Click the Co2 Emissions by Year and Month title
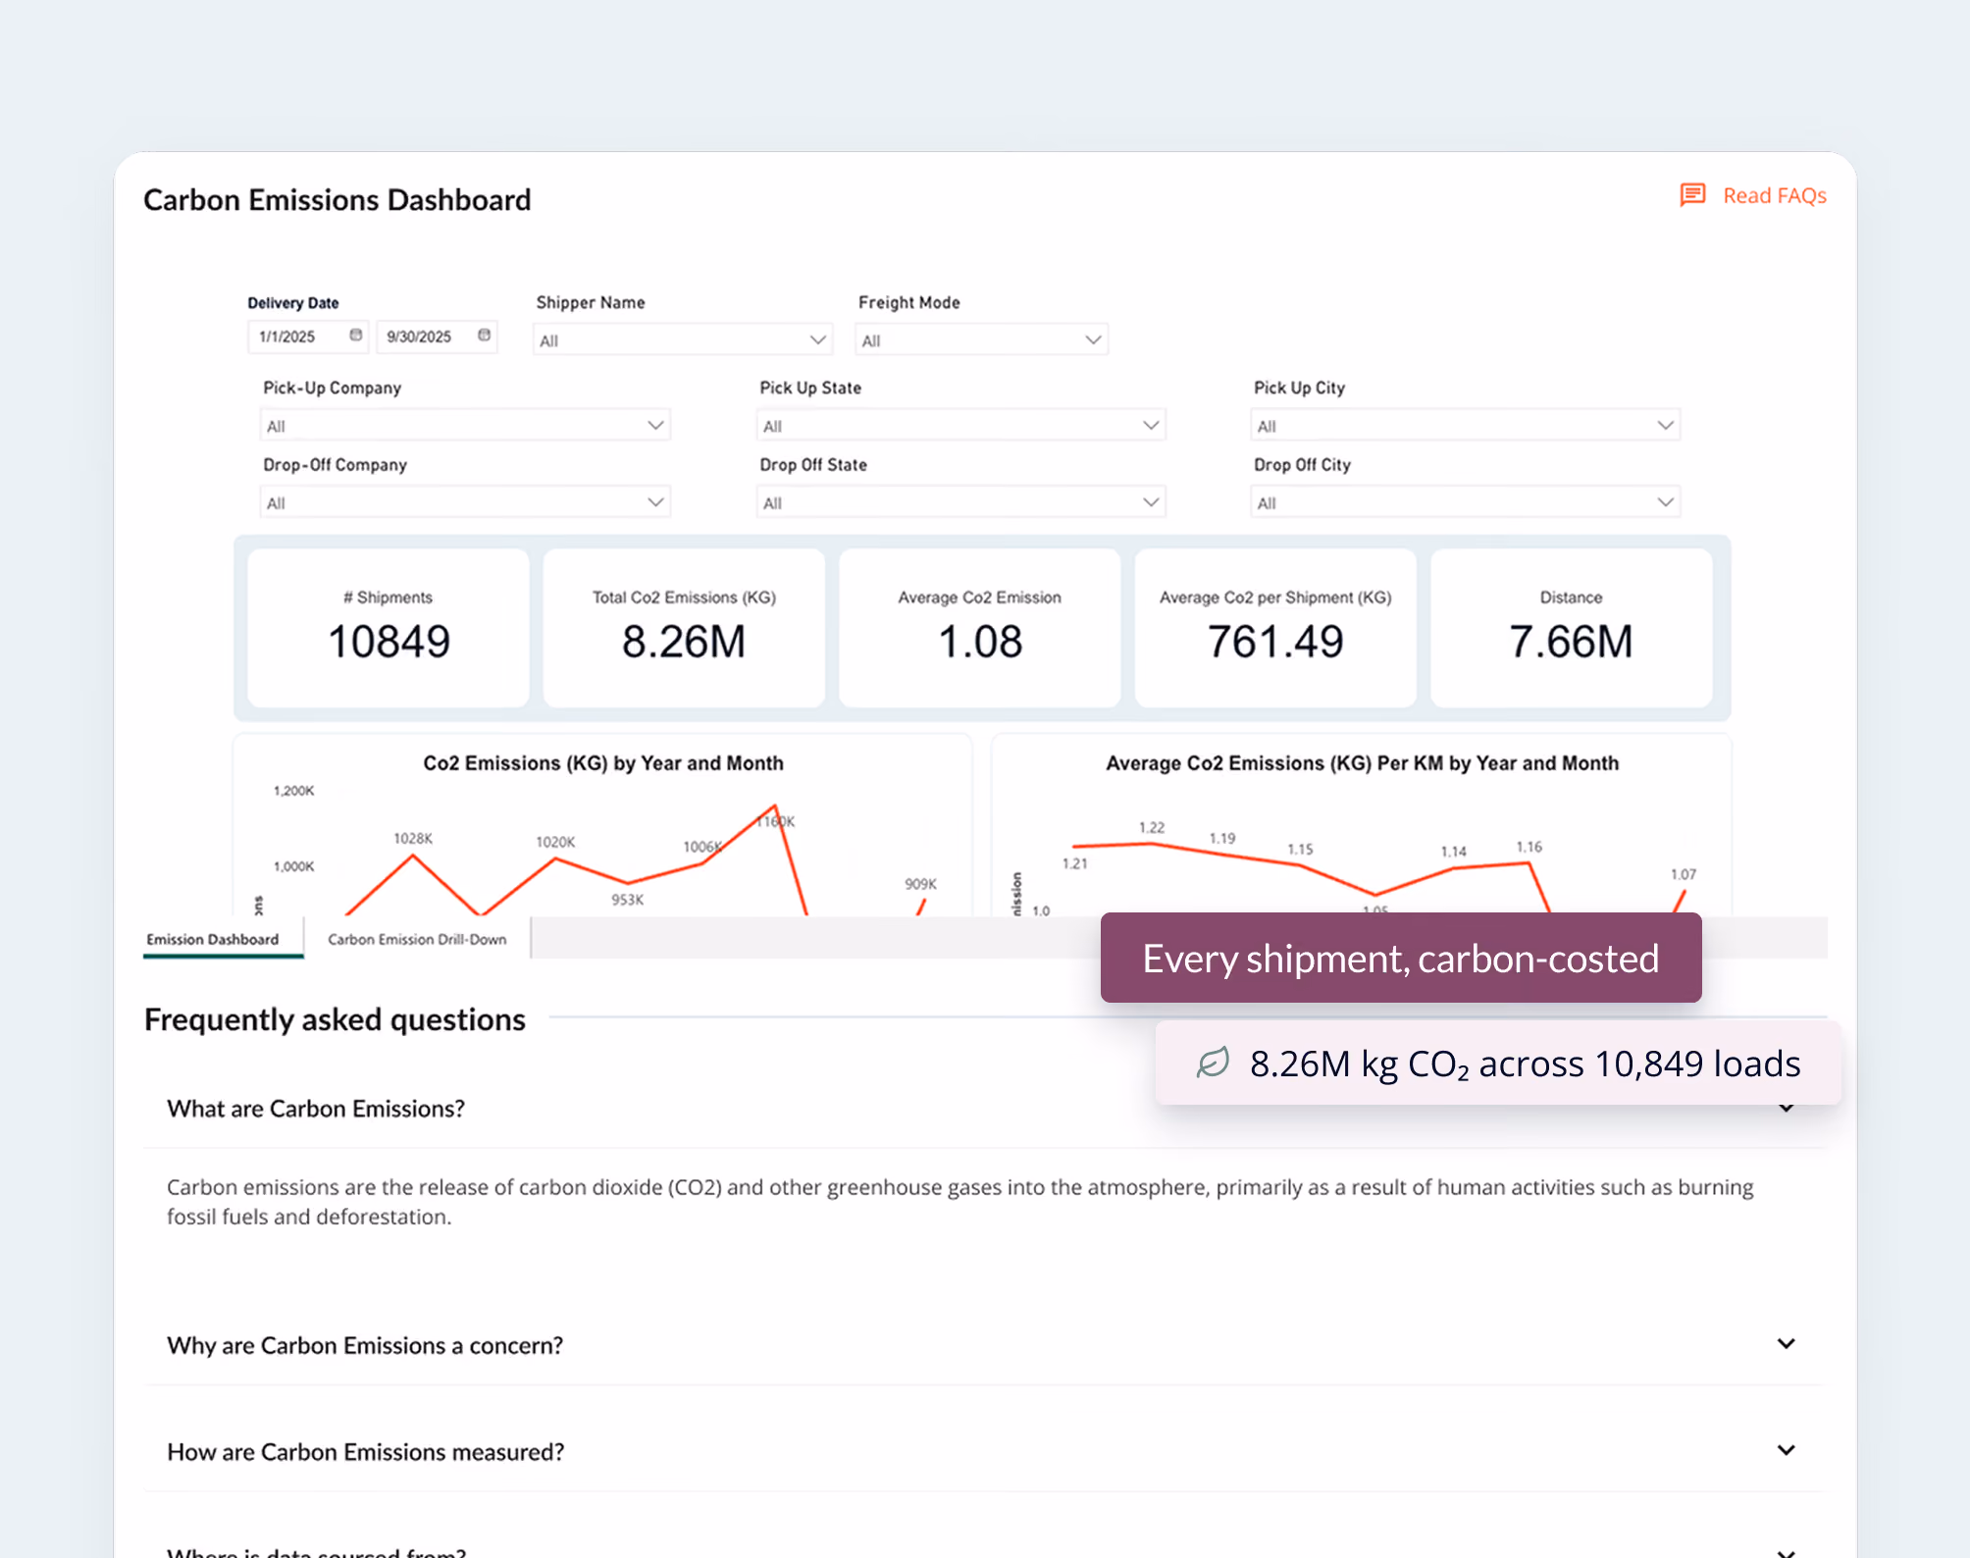 pyautogui.click(x=603, y=762)
